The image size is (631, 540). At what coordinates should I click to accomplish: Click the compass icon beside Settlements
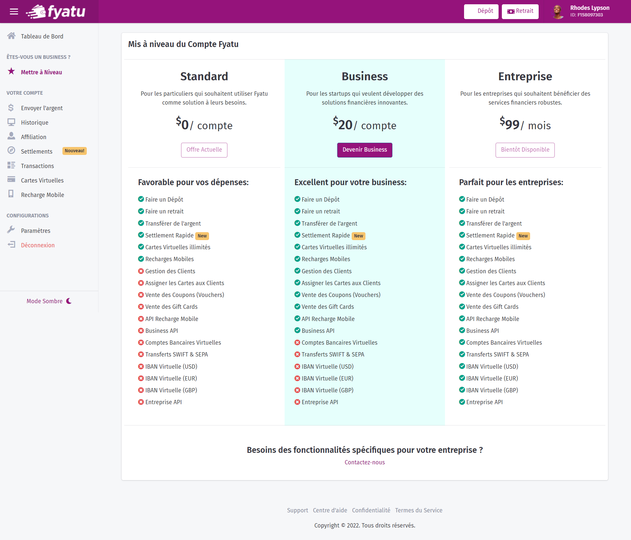click(x=11, y=151)
